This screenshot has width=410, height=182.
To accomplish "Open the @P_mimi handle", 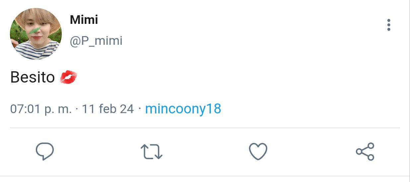I will point(96,41).
